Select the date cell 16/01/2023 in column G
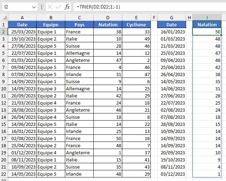Screen dimensions: 226x181 tap(171, 32)
